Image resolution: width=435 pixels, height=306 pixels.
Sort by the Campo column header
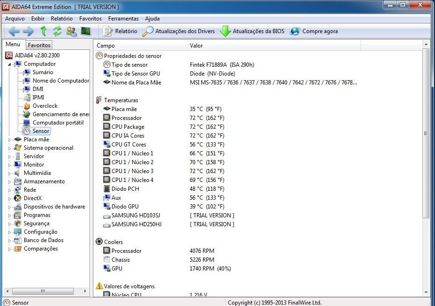click(x=140, y=46)
